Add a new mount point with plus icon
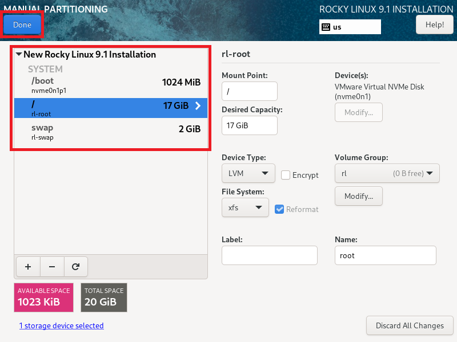The height and width of the screenshot is (342, 457). click(28, 267)
